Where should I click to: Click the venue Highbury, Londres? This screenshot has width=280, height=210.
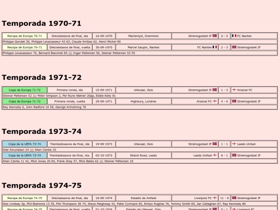point(144,102)
